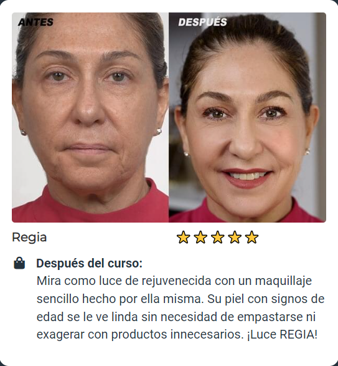Click the third rating star

(218, 237)
